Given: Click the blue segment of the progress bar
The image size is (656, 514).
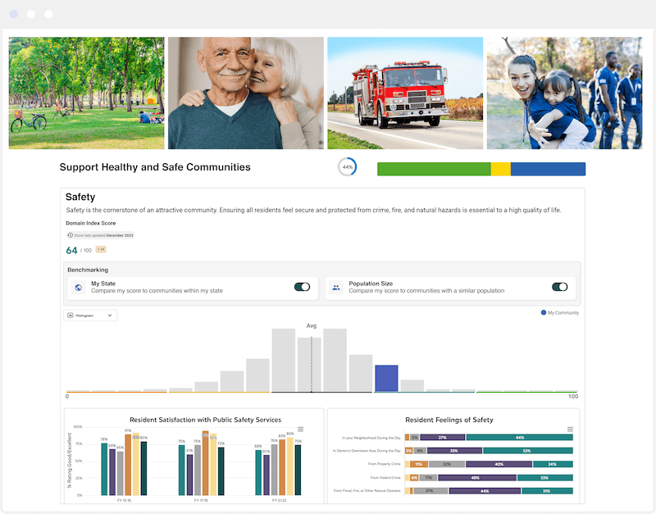Looking at the screenshot, I should pyautogui.click(x=548, y=169).
